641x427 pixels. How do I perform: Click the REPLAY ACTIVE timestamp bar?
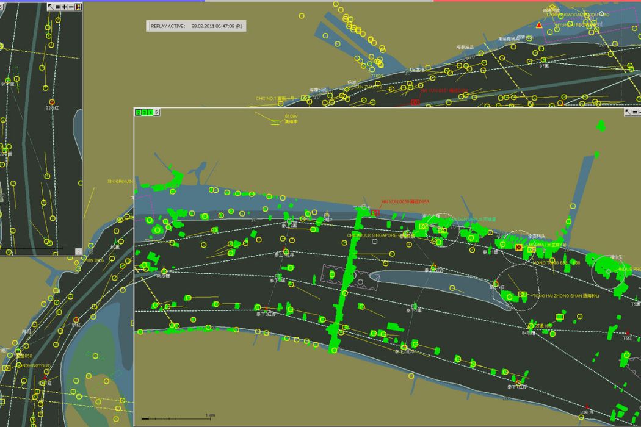[x=196, y=26]
